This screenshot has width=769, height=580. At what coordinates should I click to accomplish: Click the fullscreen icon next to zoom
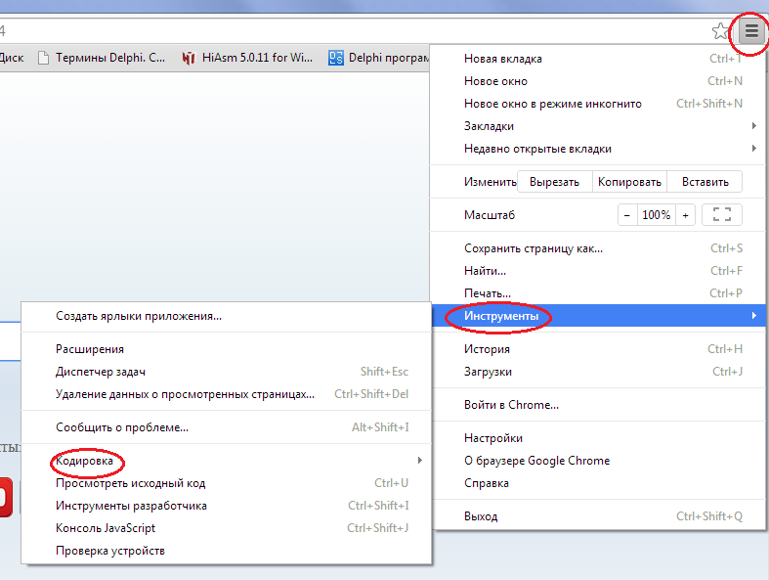(x=722, y=214)
